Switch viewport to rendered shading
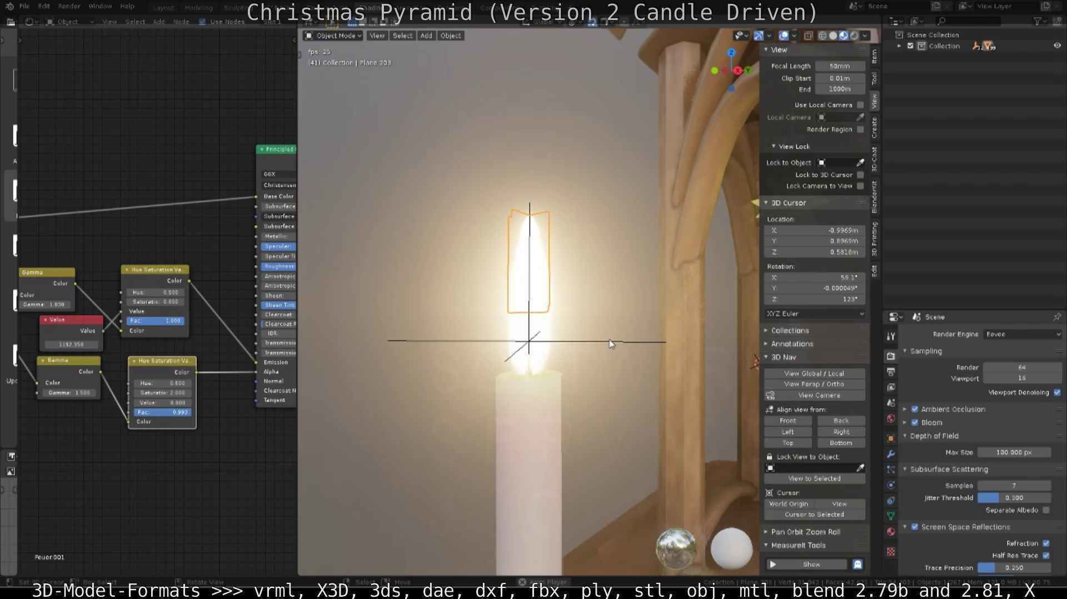Viewport: 1067px width, 599px height. [x=854, y=36]
